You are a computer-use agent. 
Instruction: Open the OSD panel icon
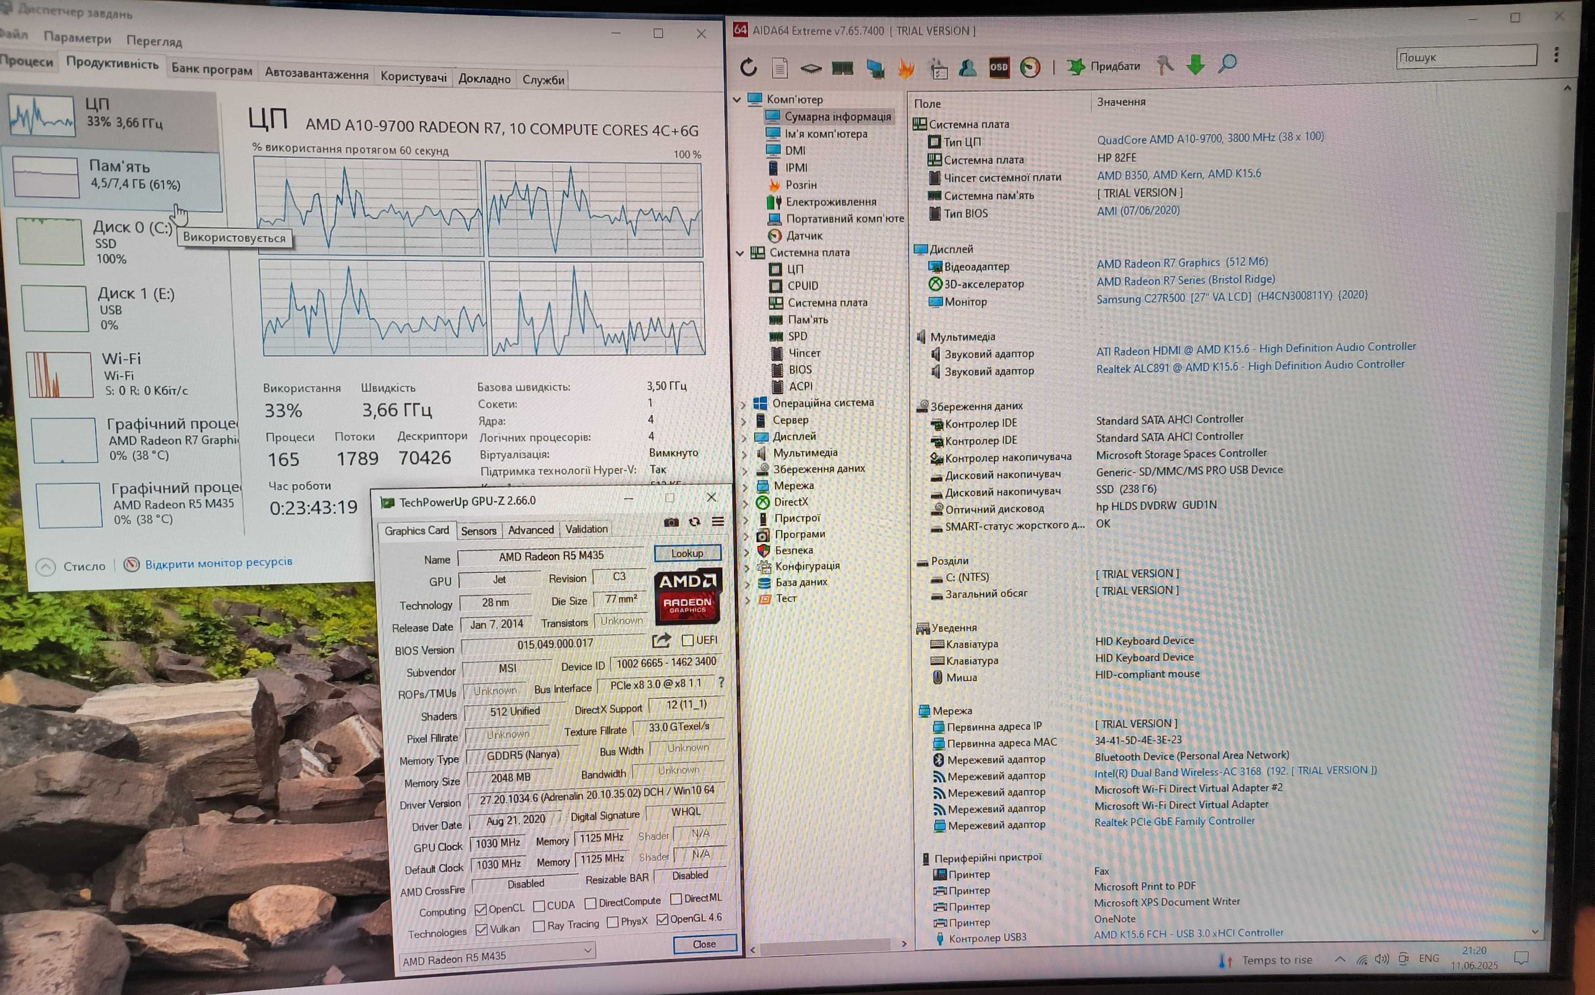999,67
